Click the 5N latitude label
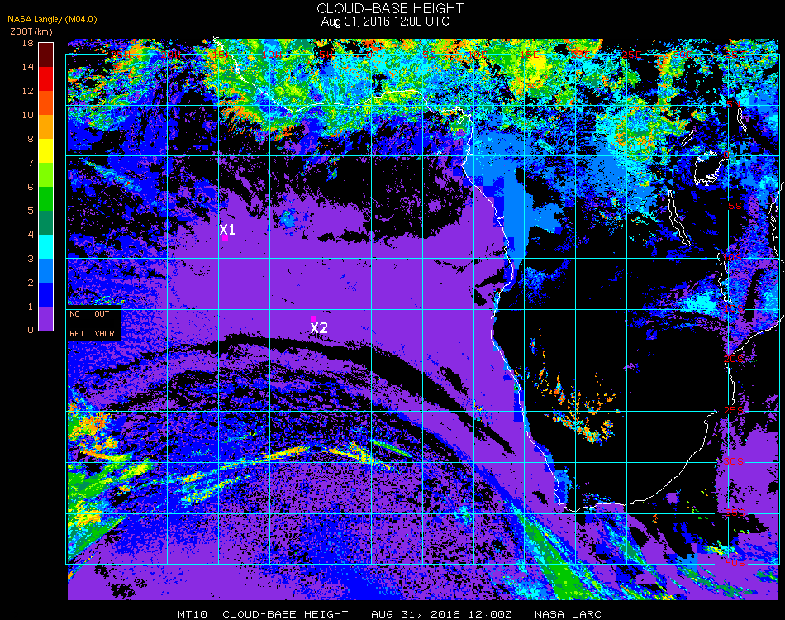 tap(734, 104)
